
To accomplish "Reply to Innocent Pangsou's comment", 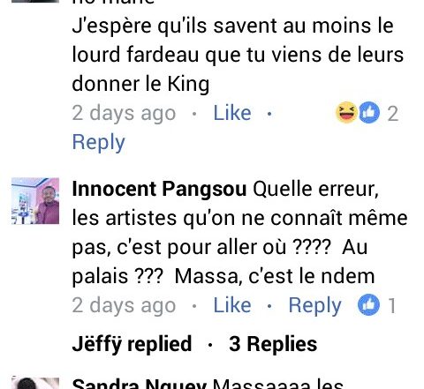I will pyautogui.click(x=314, y=306).
